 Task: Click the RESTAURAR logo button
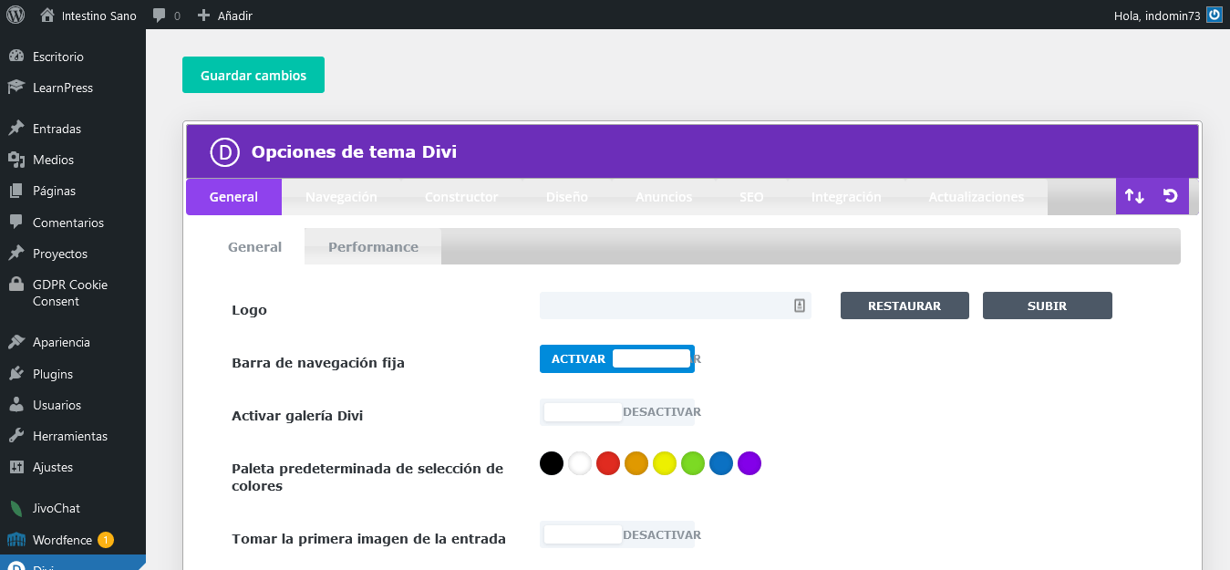[904, 306]
